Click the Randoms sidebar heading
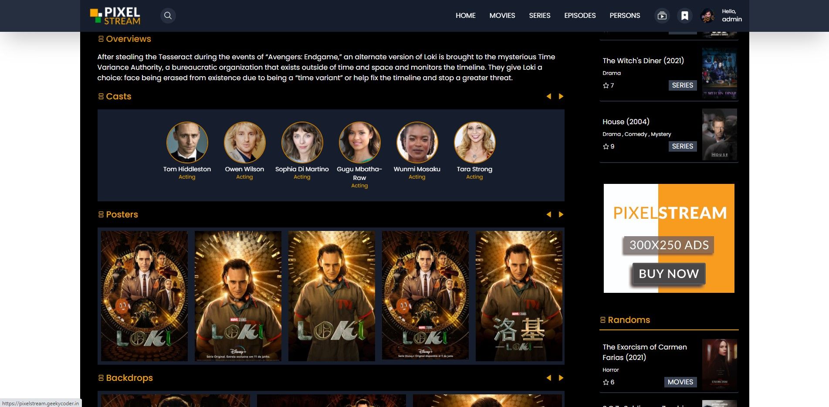829x407 pixels. (625, 320)
